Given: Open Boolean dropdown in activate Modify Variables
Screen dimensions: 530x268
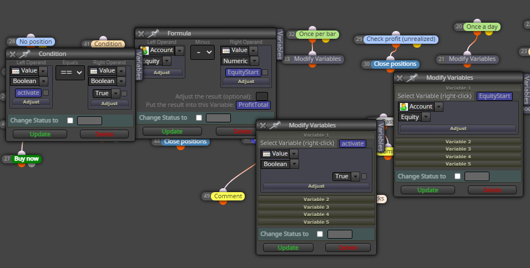Looking at the screenshot, I should coord(294,164).
